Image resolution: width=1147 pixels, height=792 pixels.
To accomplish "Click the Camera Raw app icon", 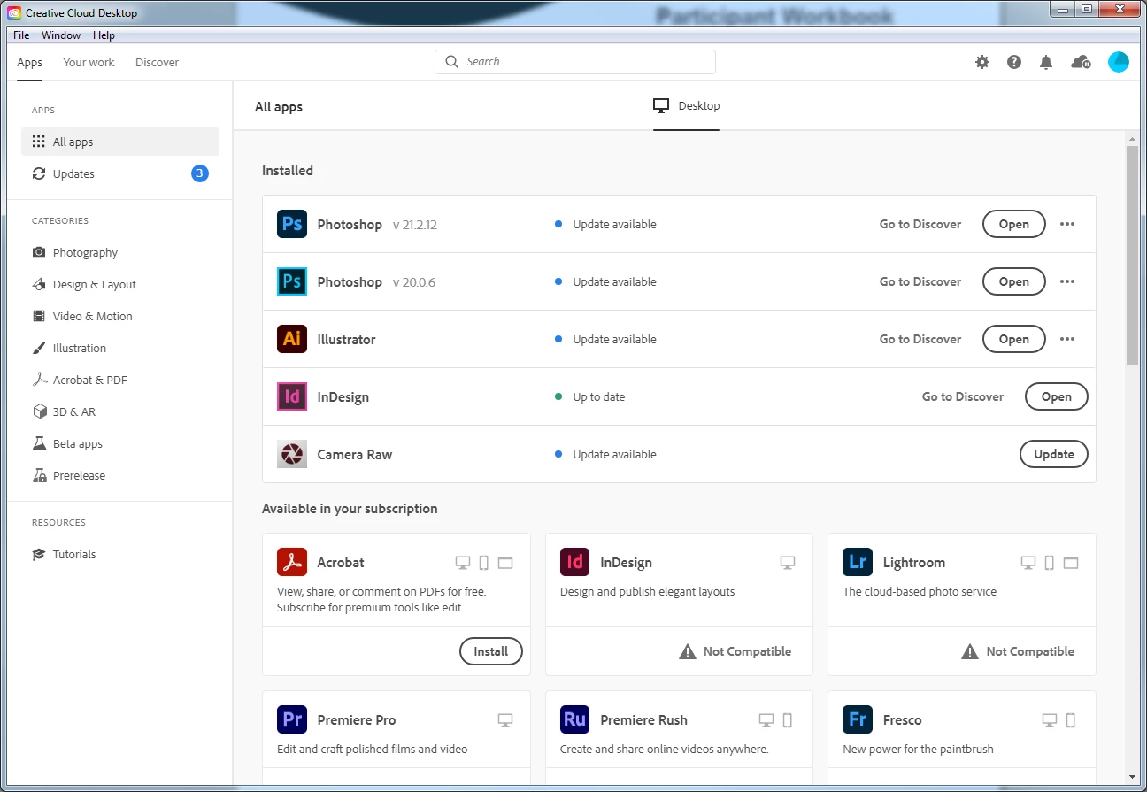I will click(292, 454).
